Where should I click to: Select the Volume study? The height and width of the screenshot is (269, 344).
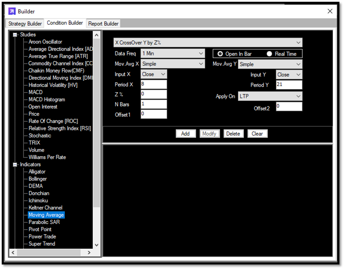[x=37, y=150]
